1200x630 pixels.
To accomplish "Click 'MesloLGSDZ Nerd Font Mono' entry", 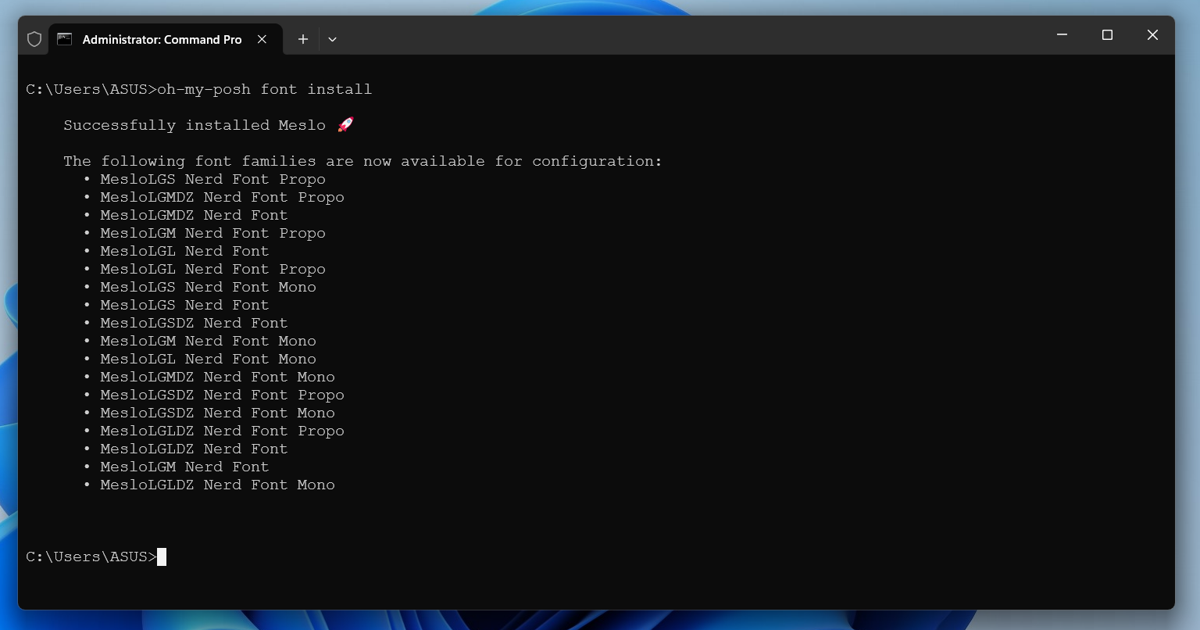I will 217,413.
